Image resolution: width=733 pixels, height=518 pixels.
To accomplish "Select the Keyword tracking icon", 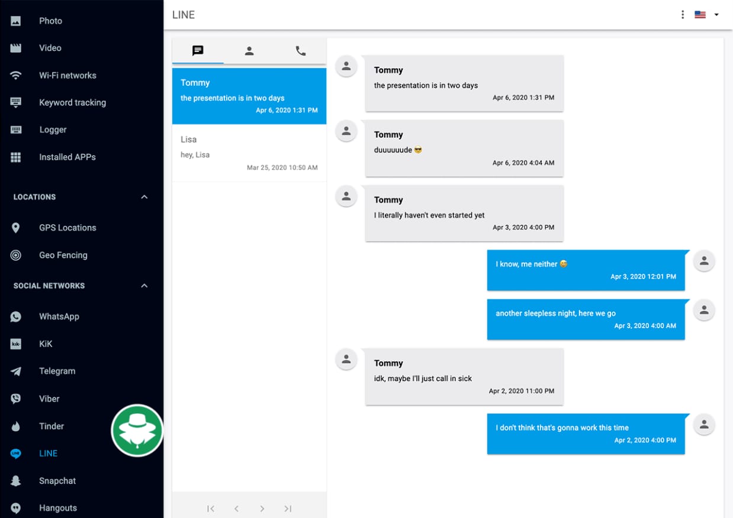I will [x=15, y=102].
